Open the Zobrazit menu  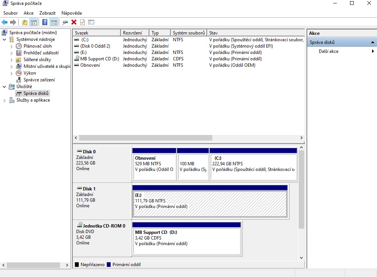[x=47, y=13]
